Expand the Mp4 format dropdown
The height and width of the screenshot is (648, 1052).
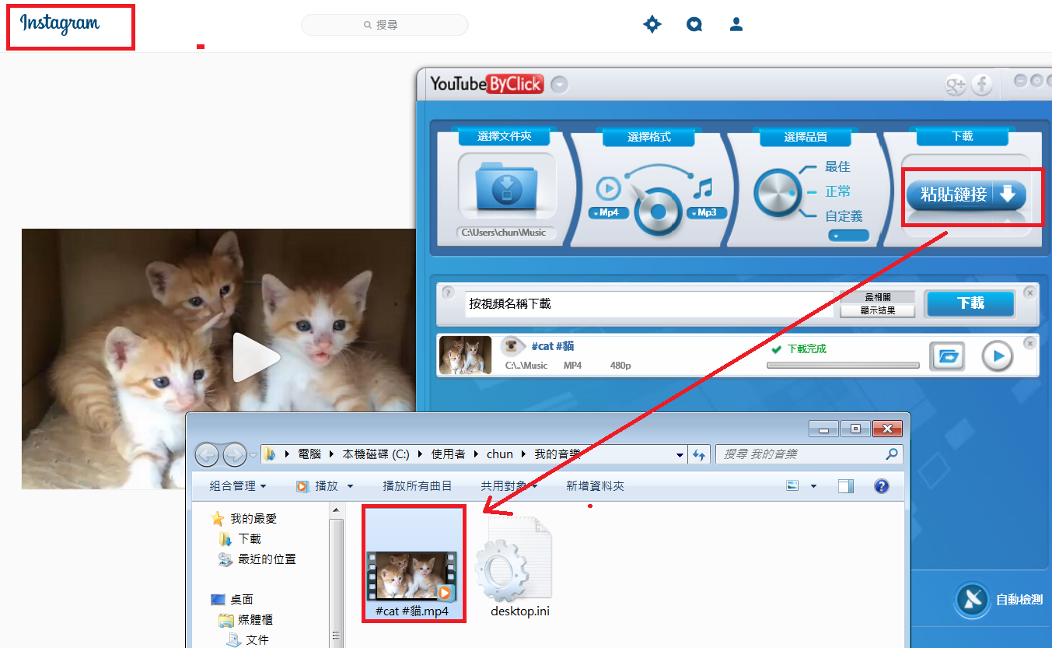[608, 212]
